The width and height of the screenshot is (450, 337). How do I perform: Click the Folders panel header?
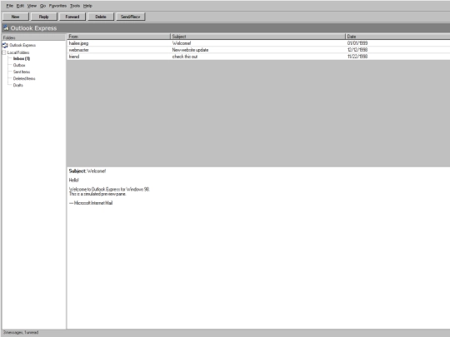(34, 37)
